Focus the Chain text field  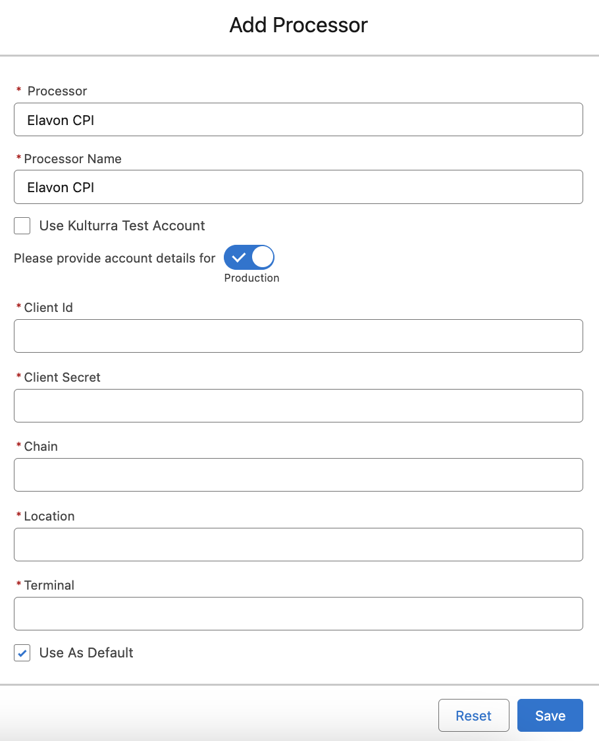click(x=298, y=474)
